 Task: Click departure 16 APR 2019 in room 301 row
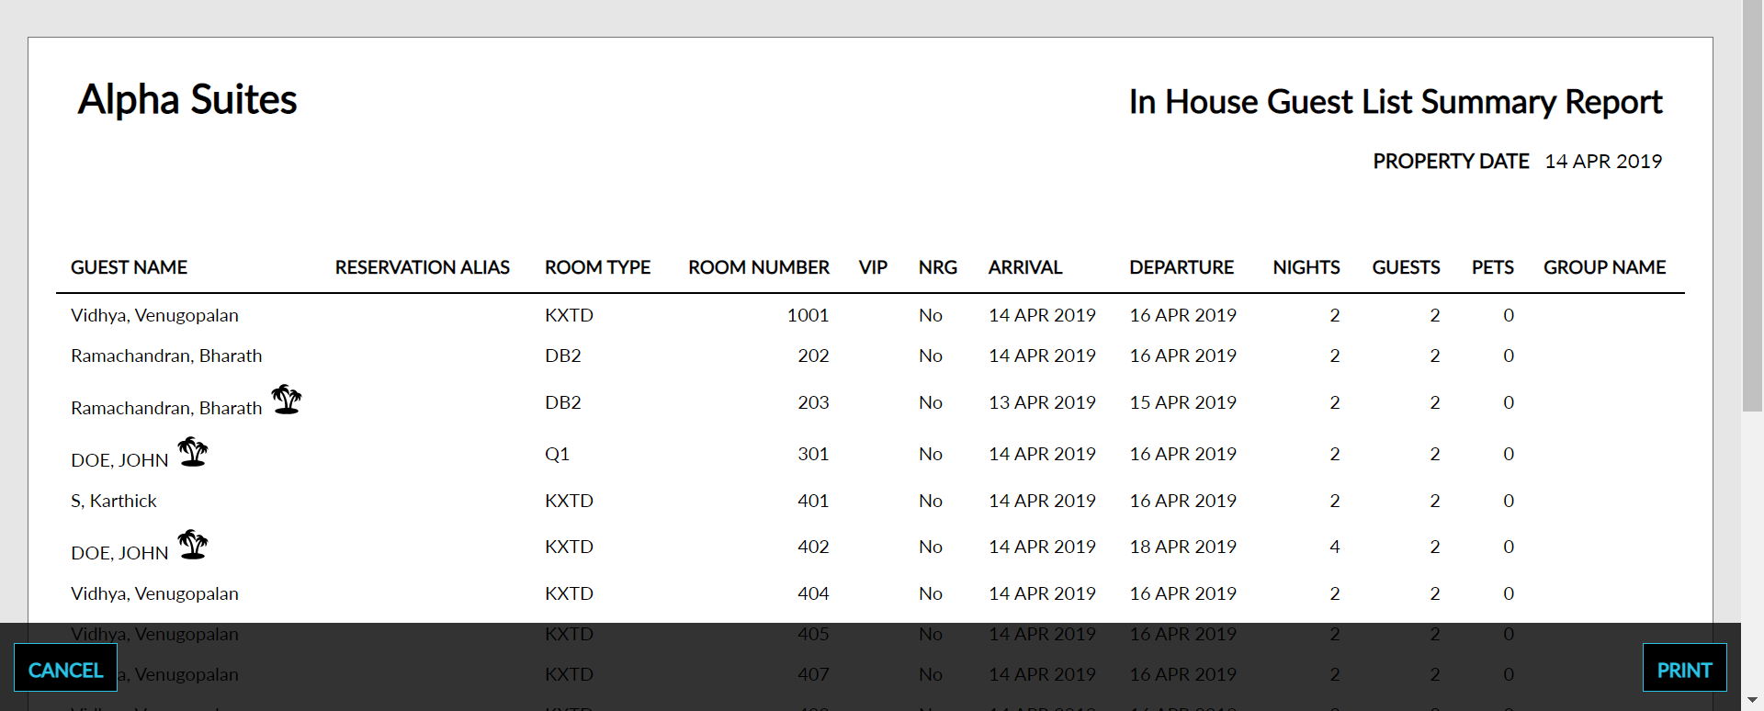1182,454
